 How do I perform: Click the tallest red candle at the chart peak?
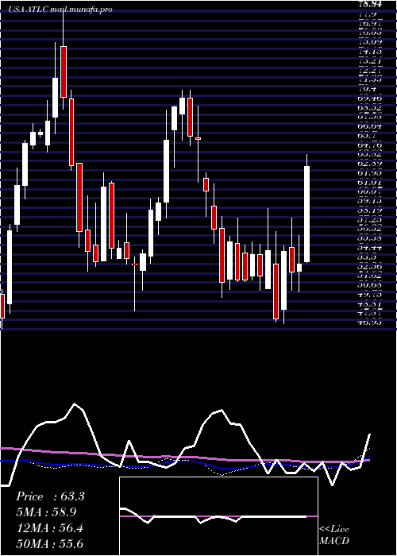(64, 71)
